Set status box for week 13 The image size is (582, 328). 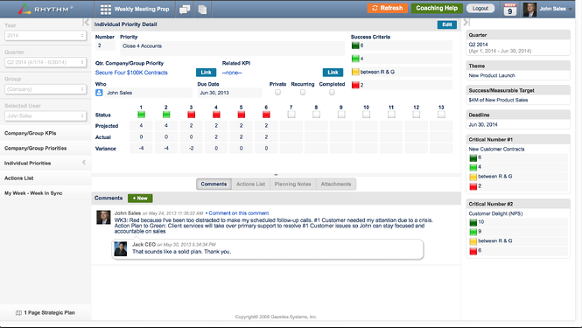click(x=441, y=115)
